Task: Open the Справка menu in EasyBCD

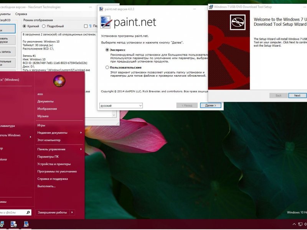Action: click(x=21, y=14)
